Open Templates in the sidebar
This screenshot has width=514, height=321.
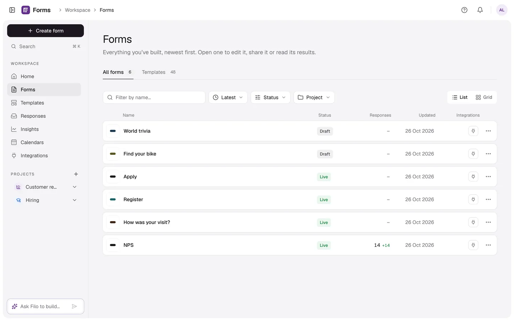point(44,103)
